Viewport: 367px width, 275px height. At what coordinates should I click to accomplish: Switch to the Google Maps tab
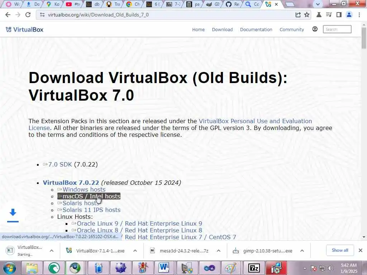click(x=53, y=4)
